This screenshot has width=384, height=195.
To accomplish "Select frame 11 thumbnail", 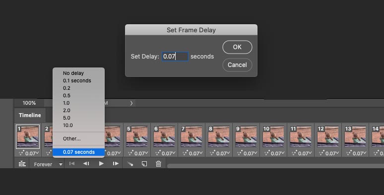I will click(301, 136).
